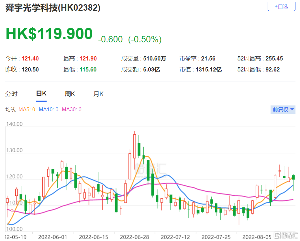Click the 140.00 y-axis label
300x241 pixels.
point(14,124)
